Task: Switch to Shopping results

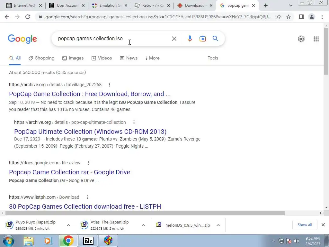Action: (x=41, y=58)
